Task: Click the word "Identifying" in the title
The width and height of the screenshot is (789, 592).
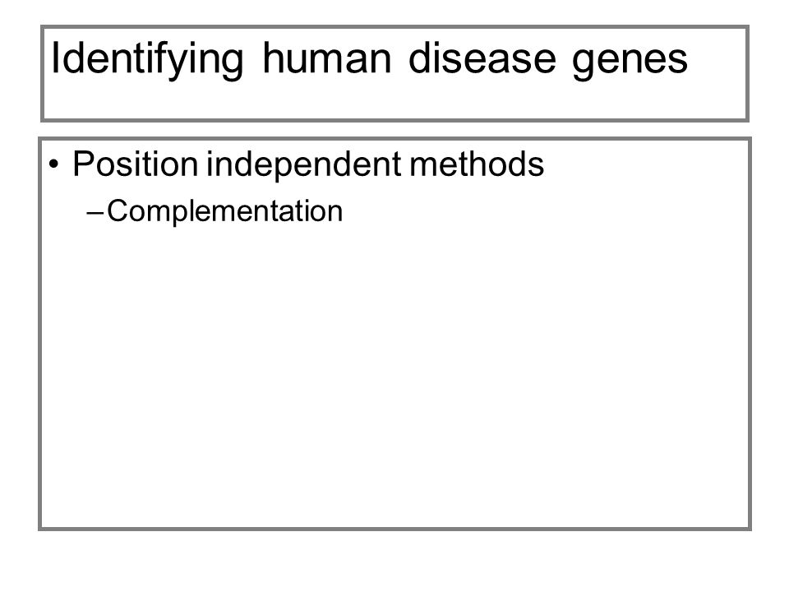Action: (147, 60)
